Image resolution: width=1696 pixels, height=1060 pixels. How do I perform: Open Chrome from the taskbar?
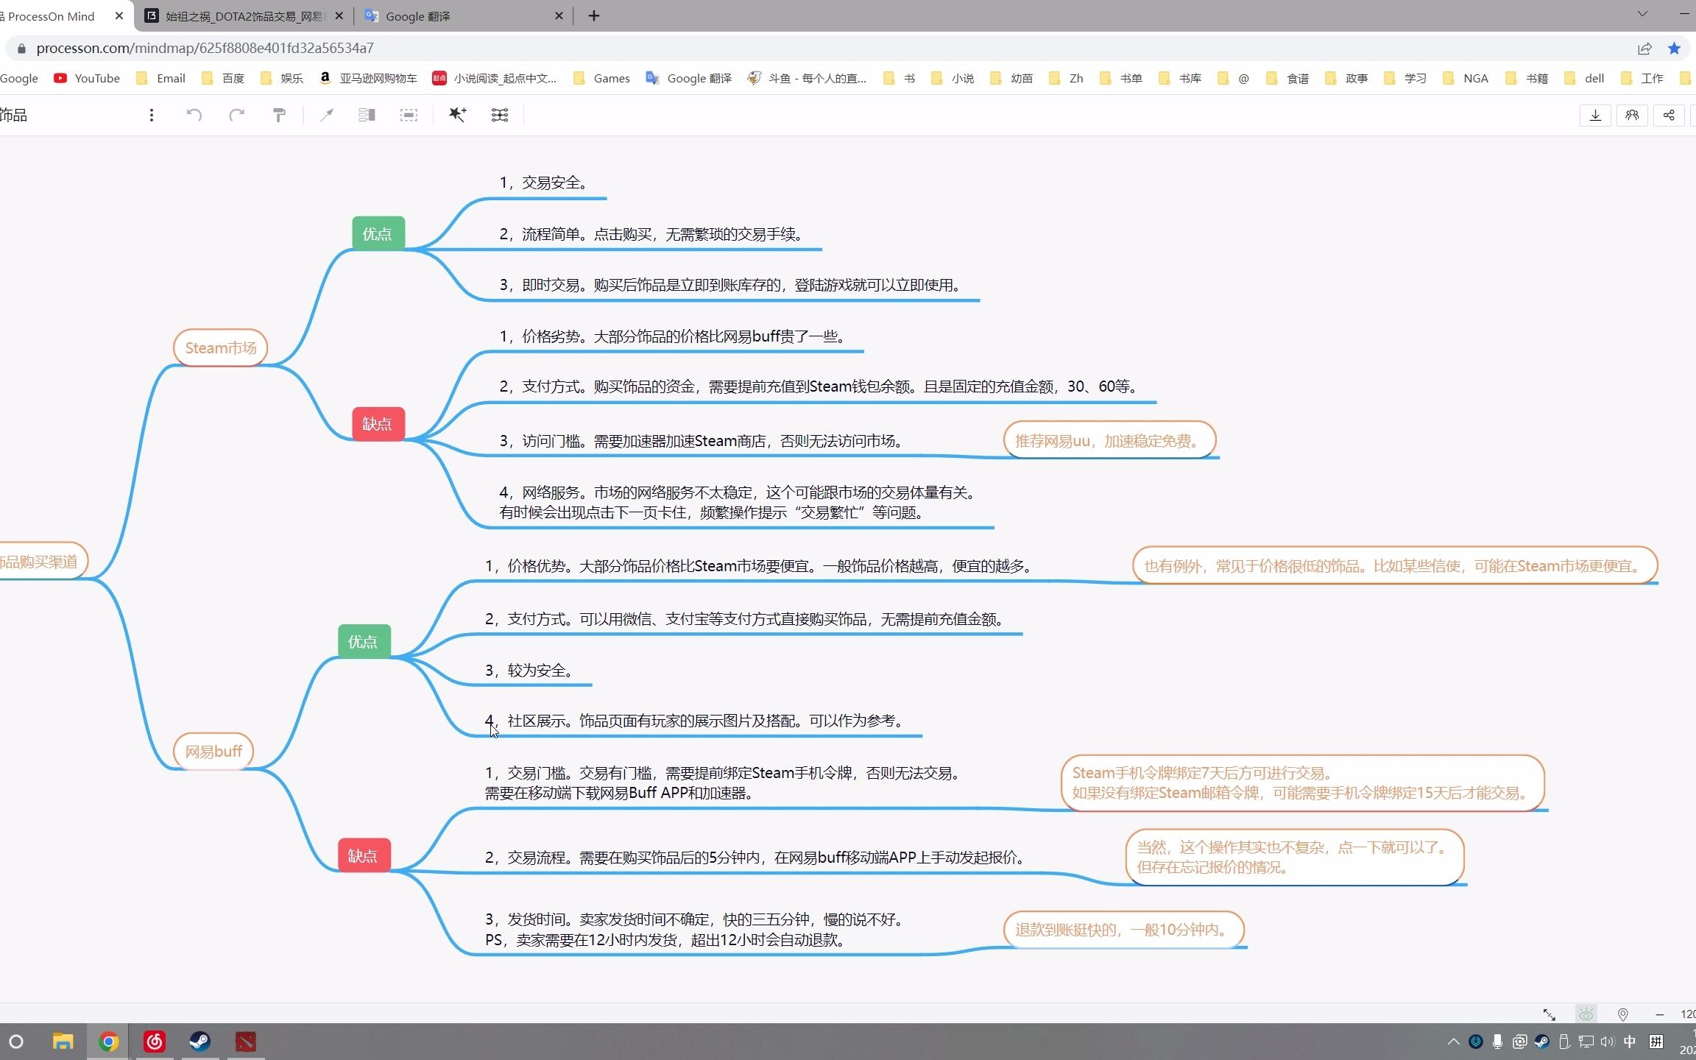(109, 1042)
